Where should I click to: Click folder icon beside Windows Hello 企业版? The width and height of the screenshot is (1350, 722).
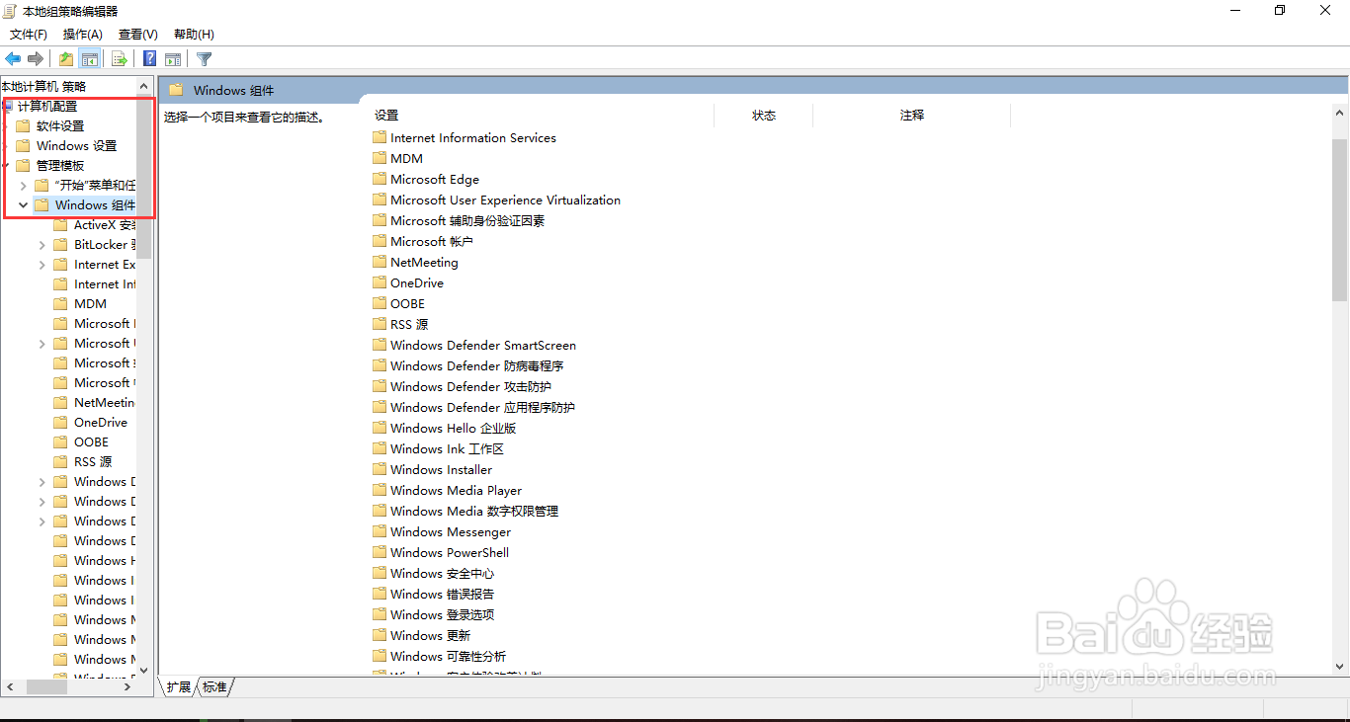tap(380, 428)
